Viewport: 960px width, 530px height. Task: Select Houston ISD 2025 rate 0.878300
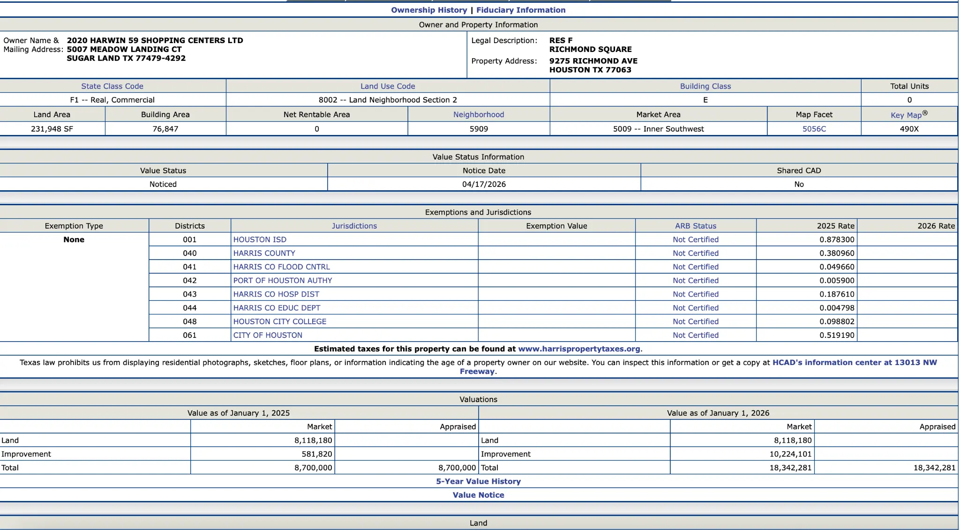[837, 239]
